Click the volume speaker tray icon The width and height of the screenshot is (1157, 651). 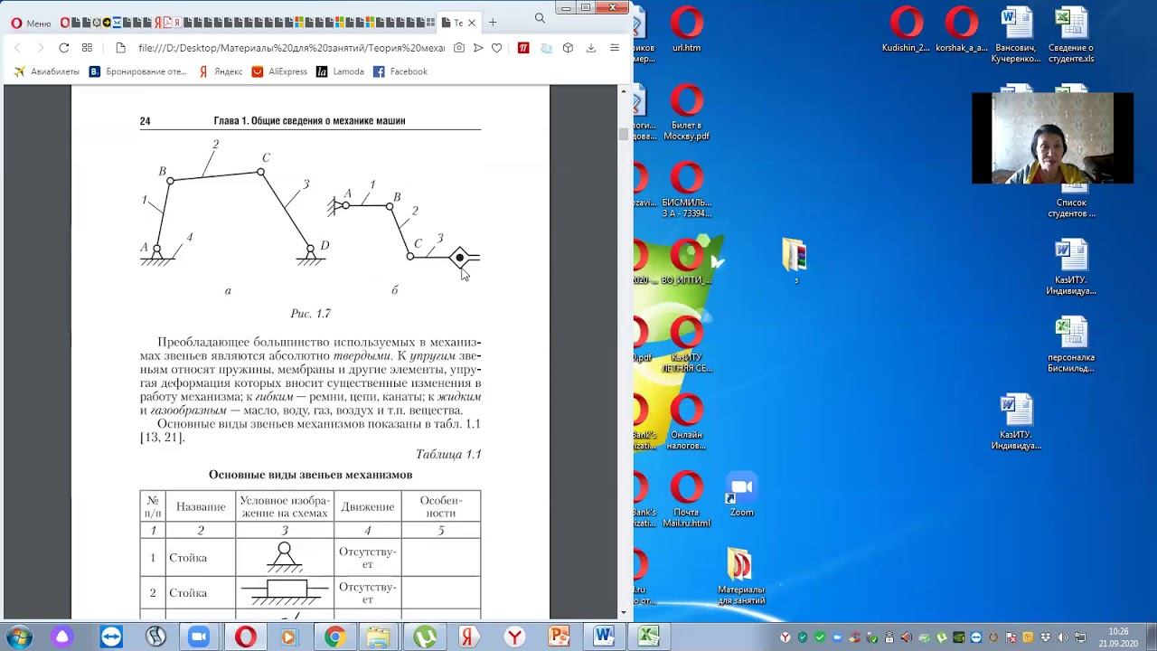(x=1062, y=637)
